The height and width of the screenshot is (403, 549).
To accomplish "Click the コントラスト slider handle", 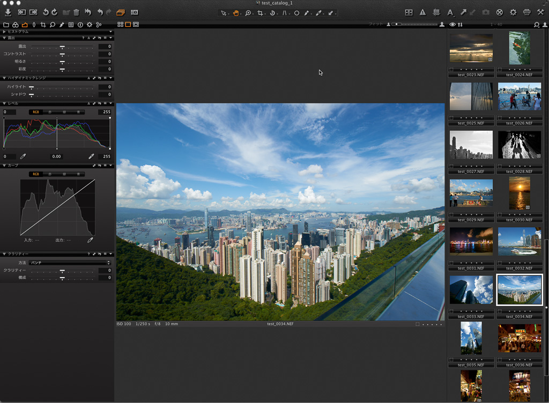I will [62, 54].
